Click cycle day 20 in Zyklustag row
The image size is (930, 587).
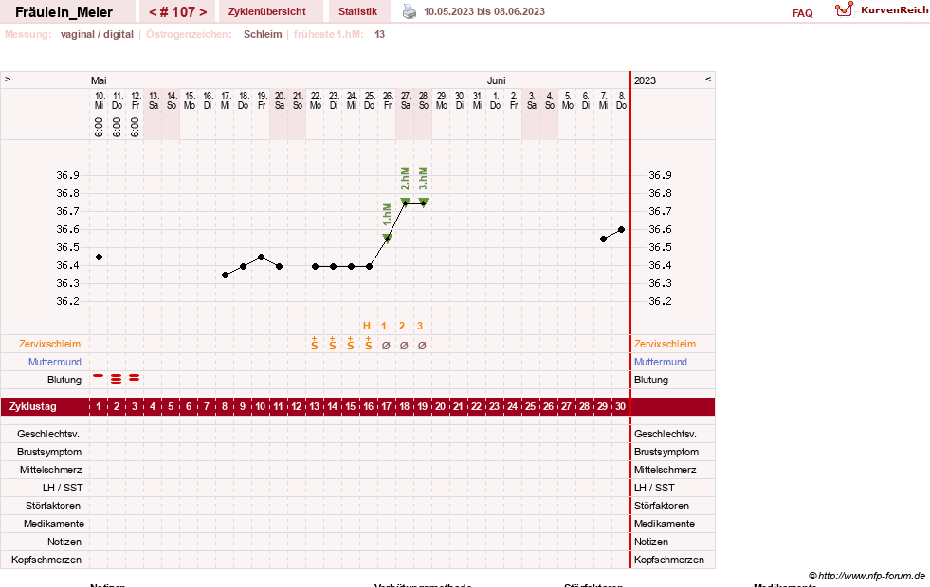tap(440, 406)
